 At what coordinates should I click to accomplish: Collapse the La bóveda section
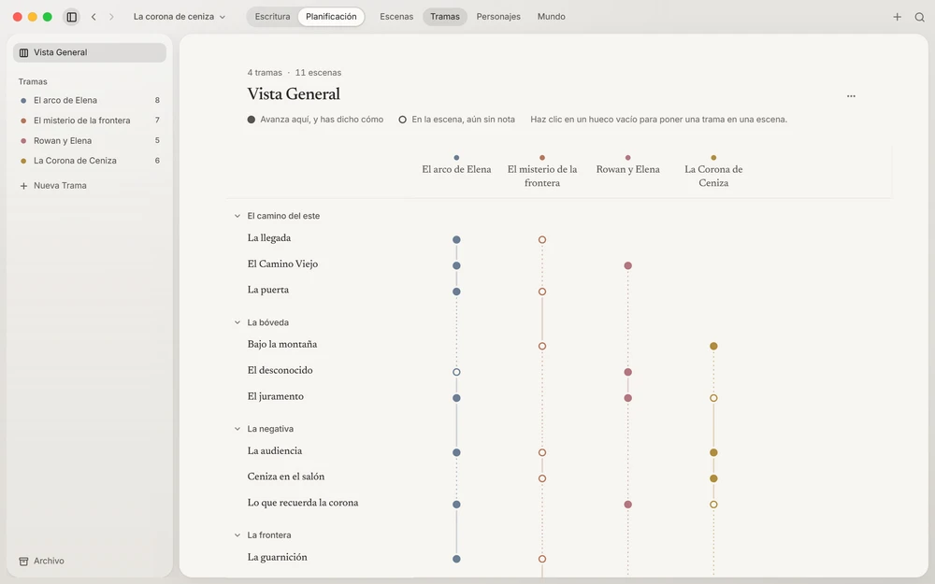[x=237, y=322]
